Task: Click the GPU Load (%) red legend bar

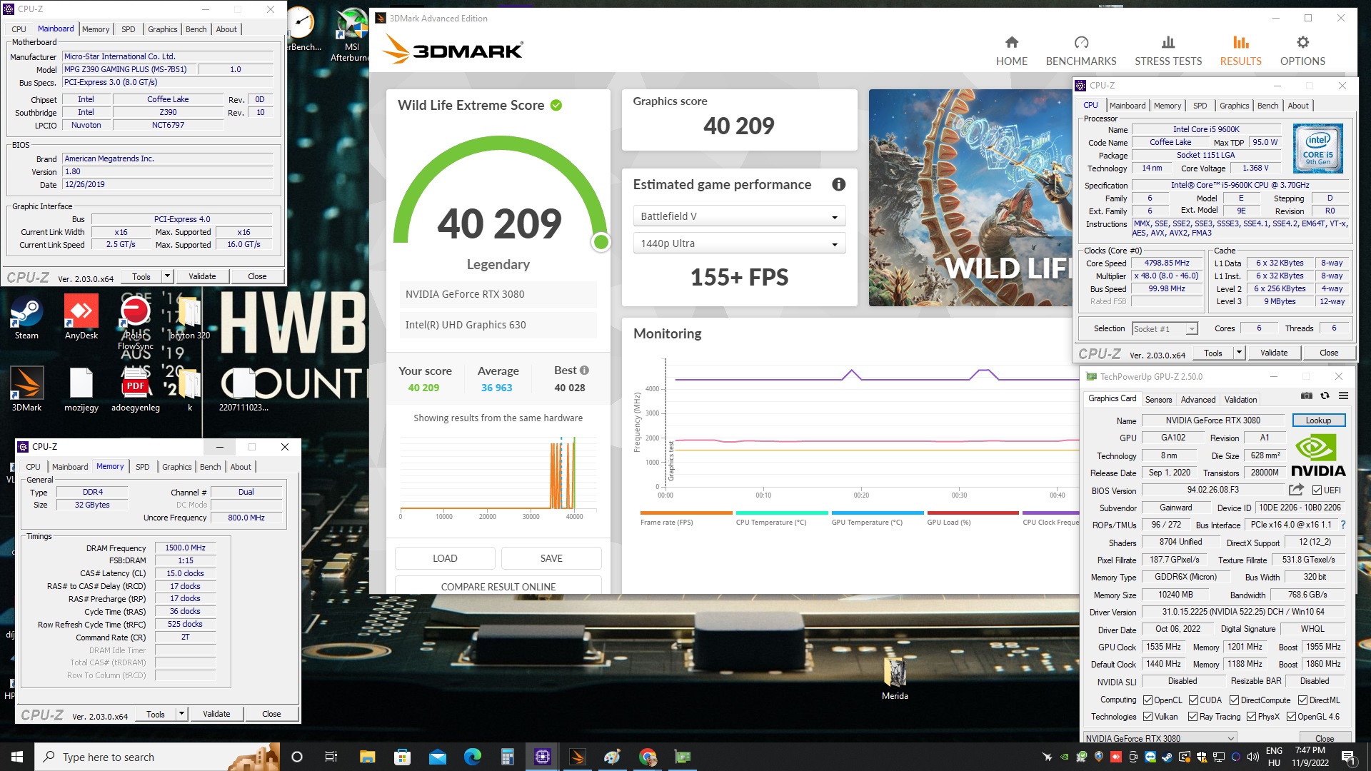Action: coord(973,513)
